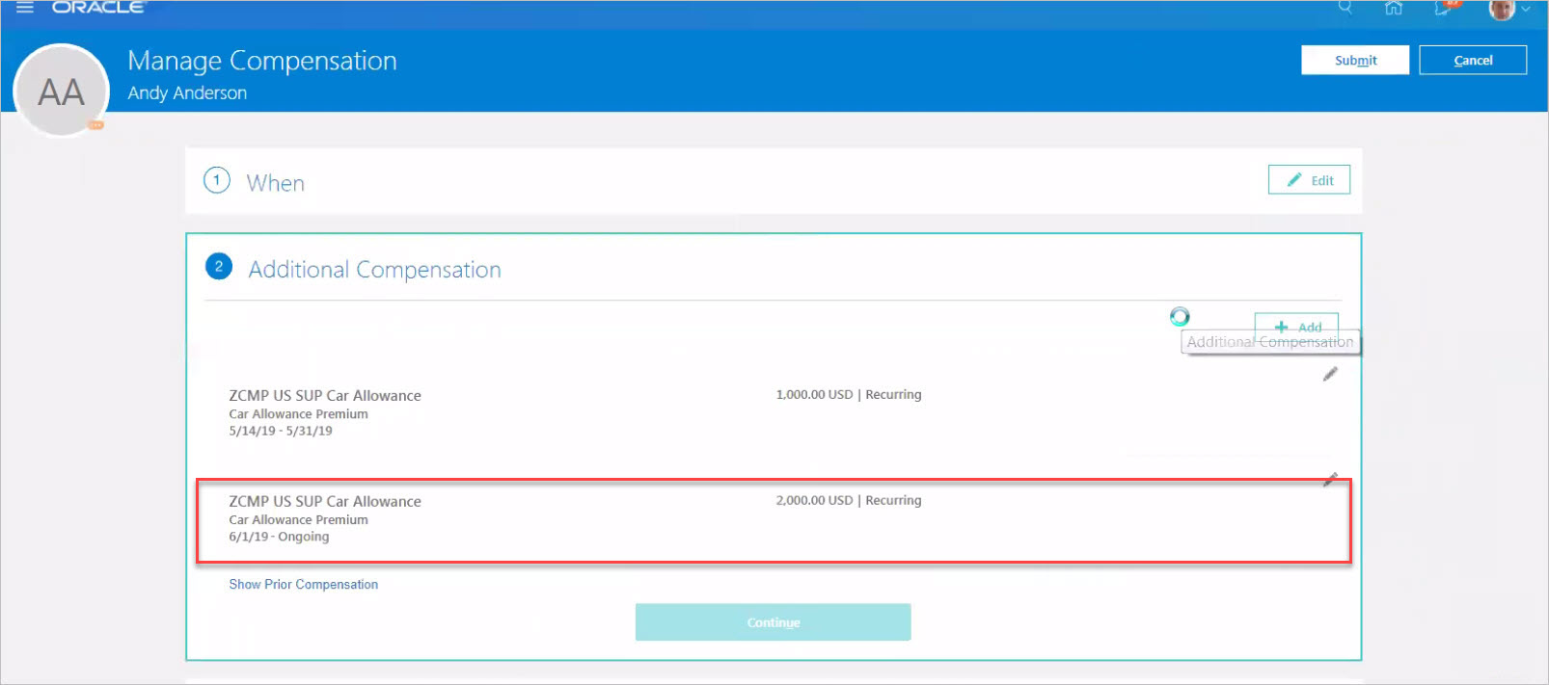Viewport: 1549px width, 685px height.
Task: Add additional compensation
Action: 1296,327
